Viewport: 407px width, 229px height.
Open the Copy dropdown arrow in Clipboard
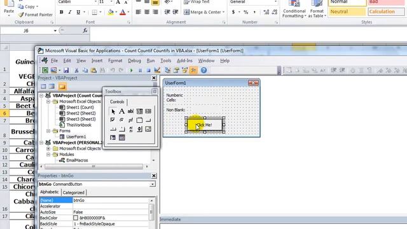pyautogui.click(x=37, y=6)
